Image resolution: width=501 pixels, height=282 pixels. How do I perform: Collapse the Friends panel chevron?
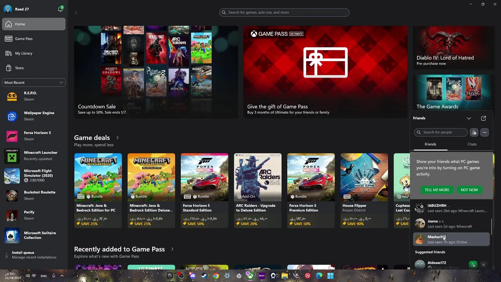click(x=469, y=118)
